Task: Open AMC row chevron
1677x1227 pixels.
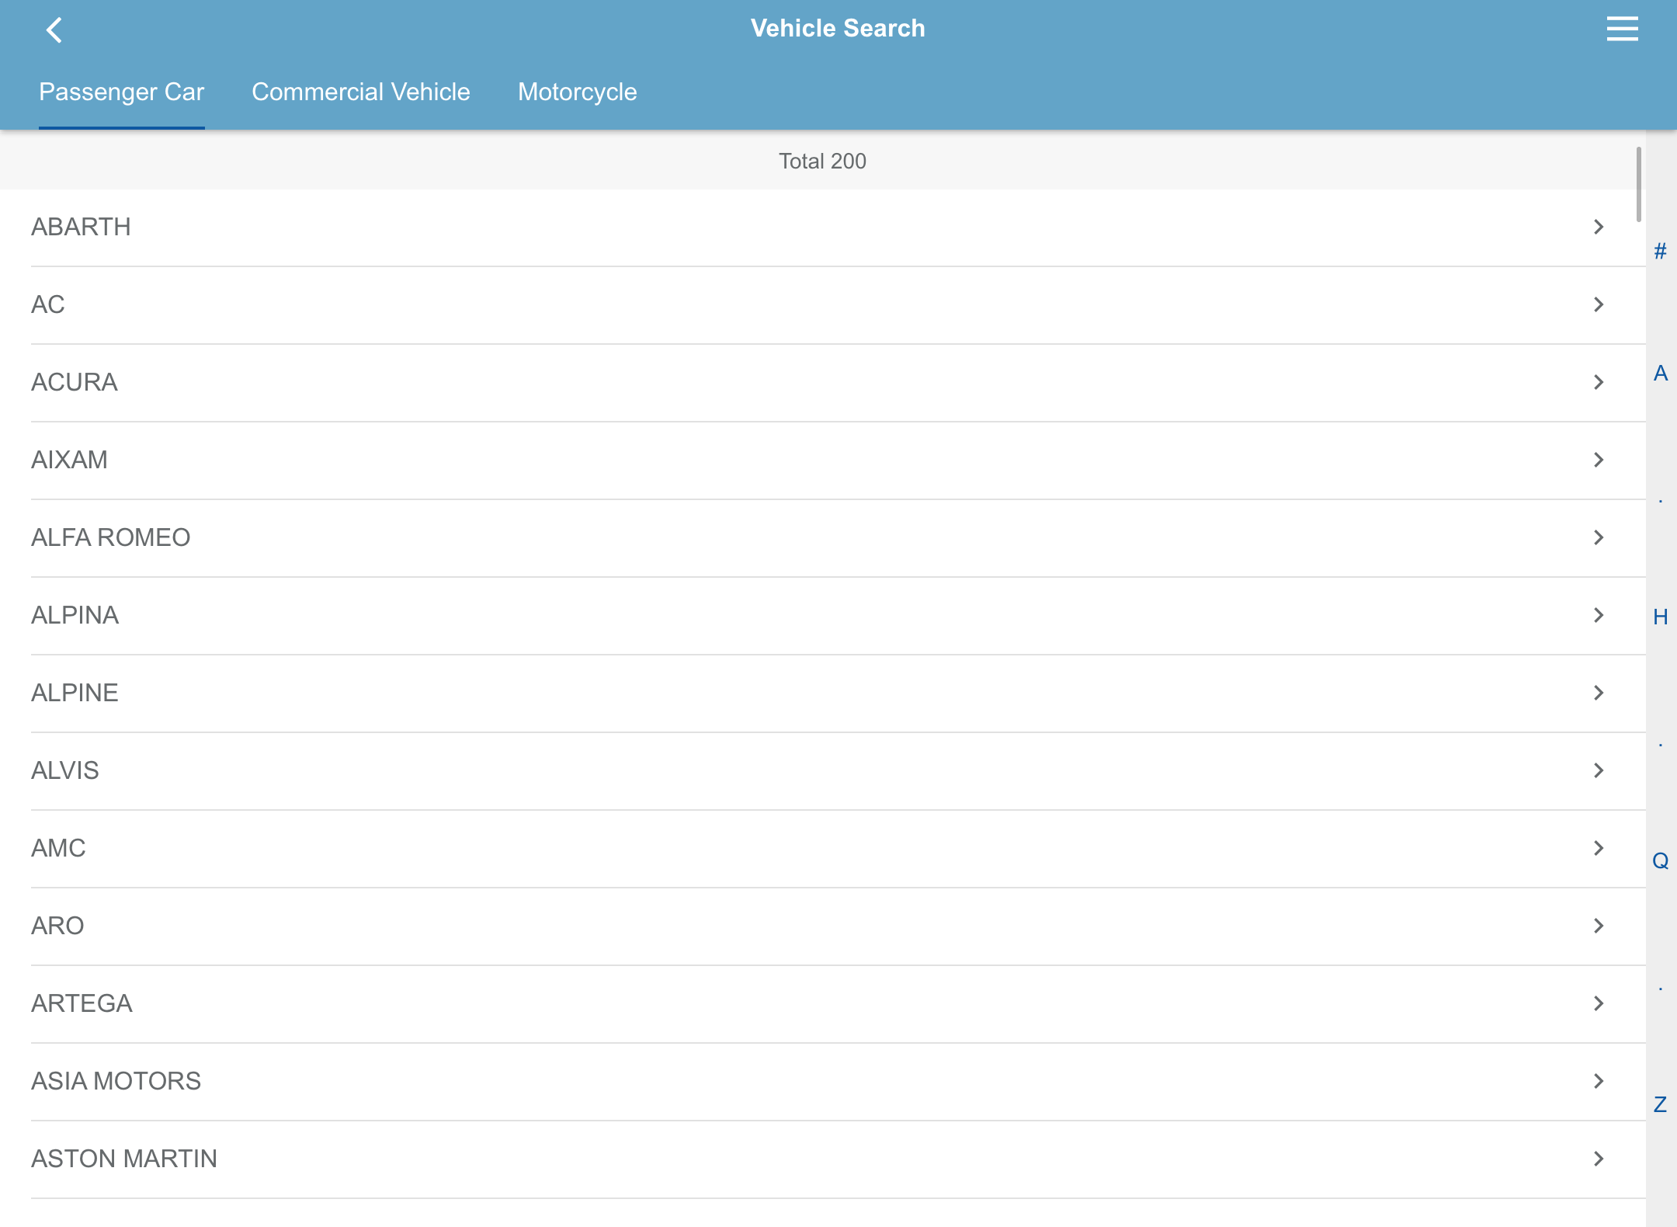Action: 1598,848
